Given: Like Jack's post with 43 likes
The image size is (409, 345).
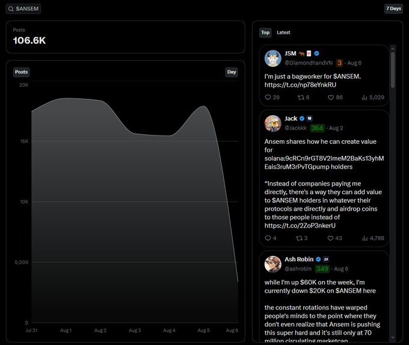Looking at the screenshot, I should [330, 238].
